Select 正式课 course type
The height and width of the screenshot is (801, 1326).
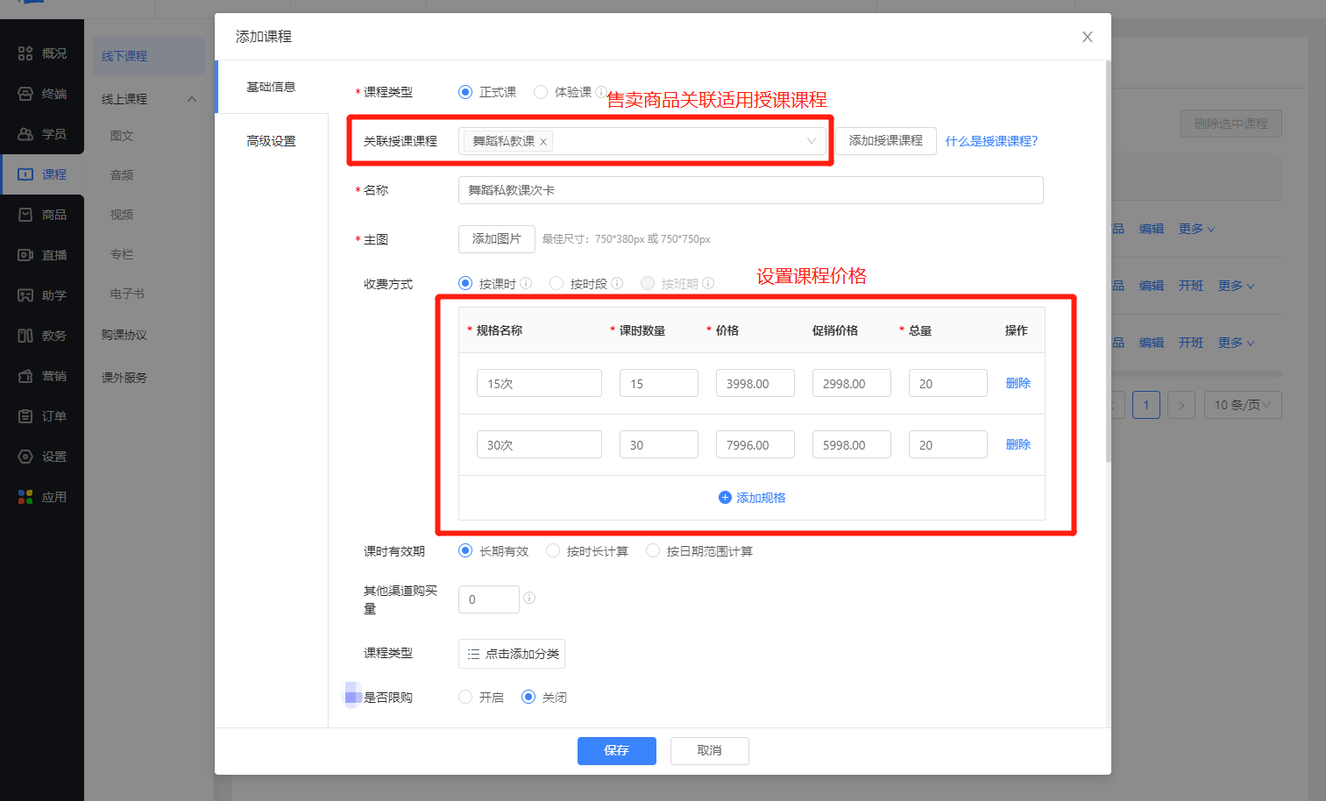[465, 92]
